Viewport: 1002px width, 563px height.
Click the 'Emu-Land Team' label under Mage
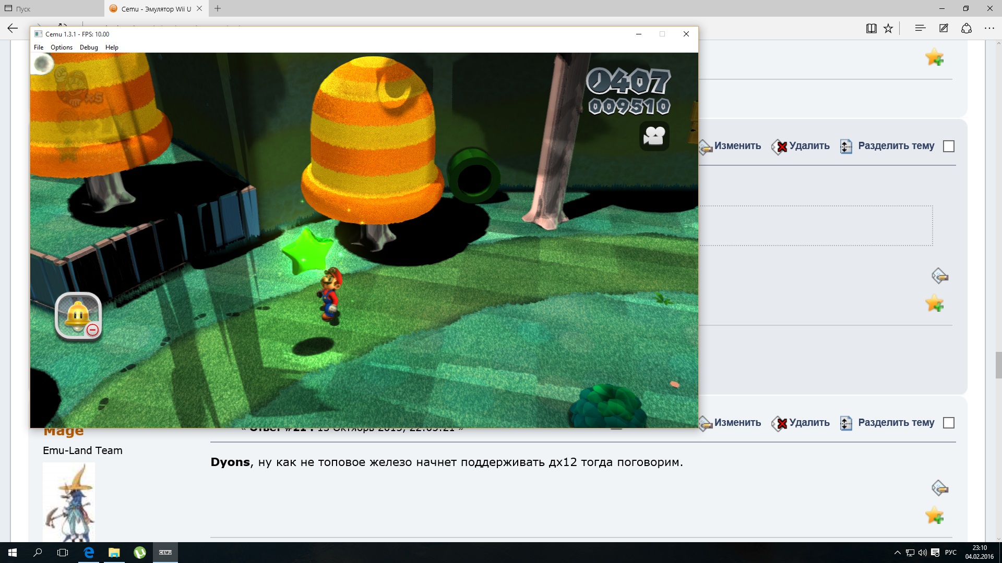click(x=82, y=450)
